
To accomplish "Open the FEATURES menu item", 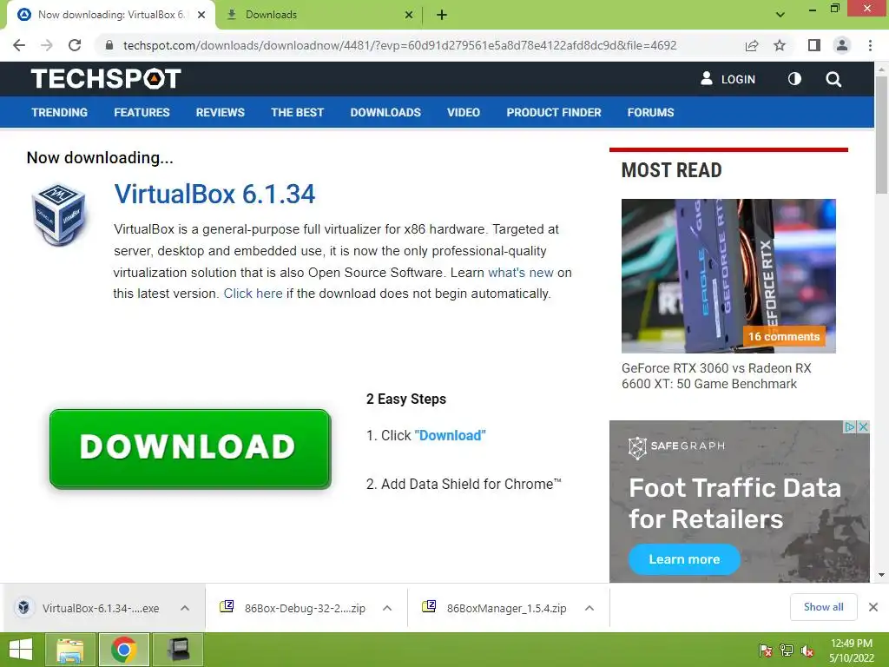I will pyautogui.click(x=142, y=112).
